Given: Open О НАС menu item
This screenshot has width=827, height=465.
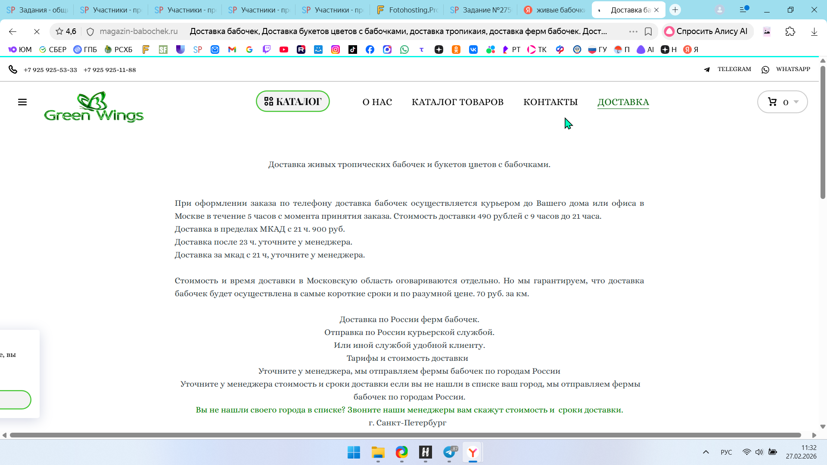Looking at the screenshot, I should (x=377, y=102).
